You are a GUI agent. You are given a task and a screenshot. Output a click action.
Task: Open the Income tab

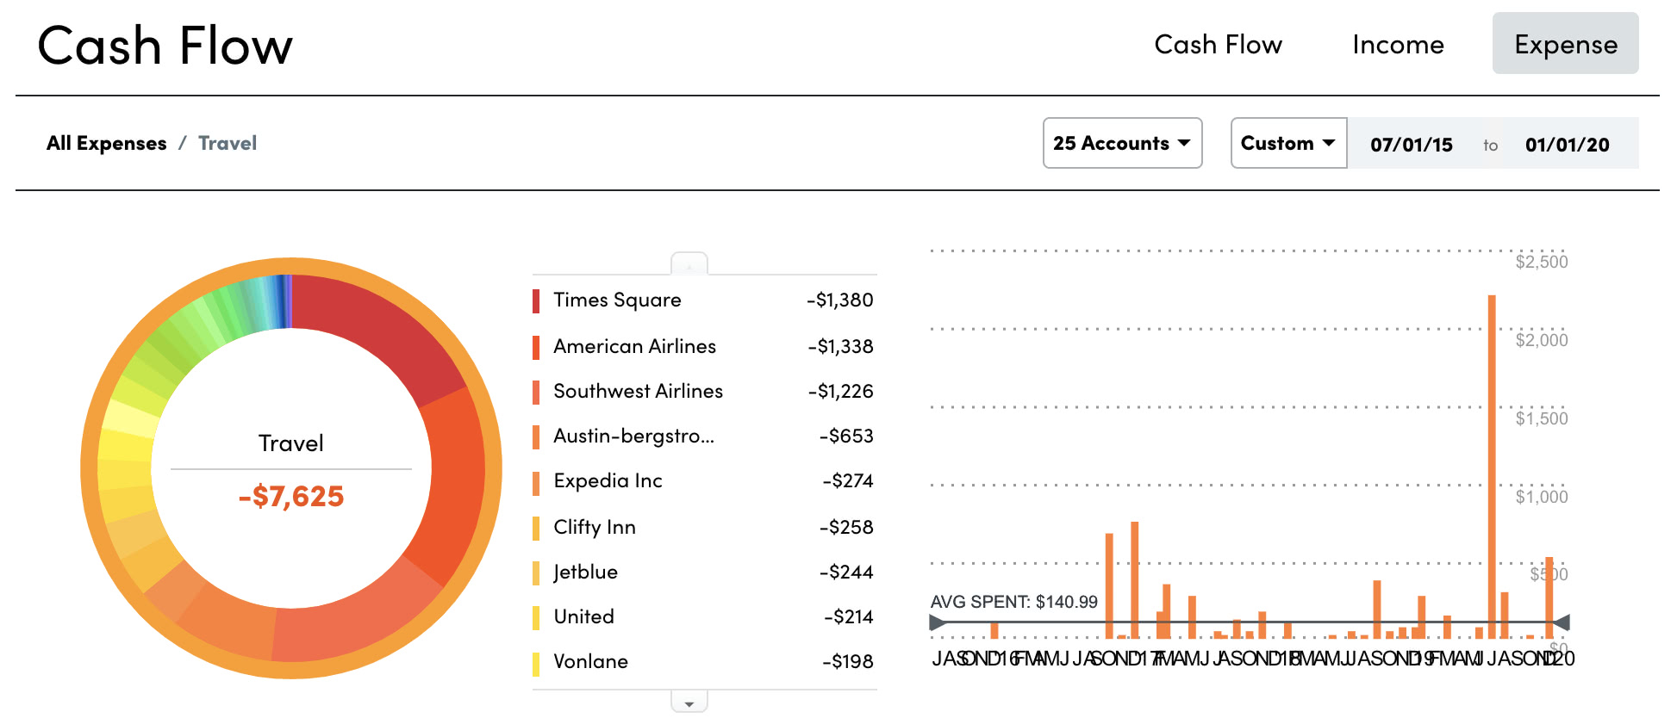(x=1398, y=44)
